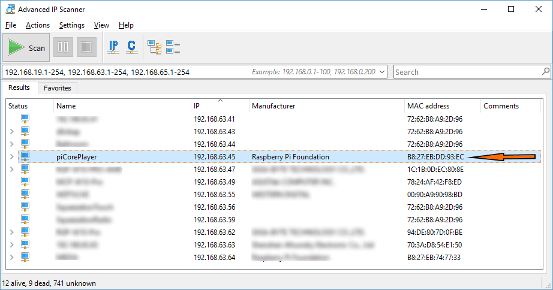Click the computer icon for 192.168.63.55
553x290 pixels.
(x=25, y=195)
